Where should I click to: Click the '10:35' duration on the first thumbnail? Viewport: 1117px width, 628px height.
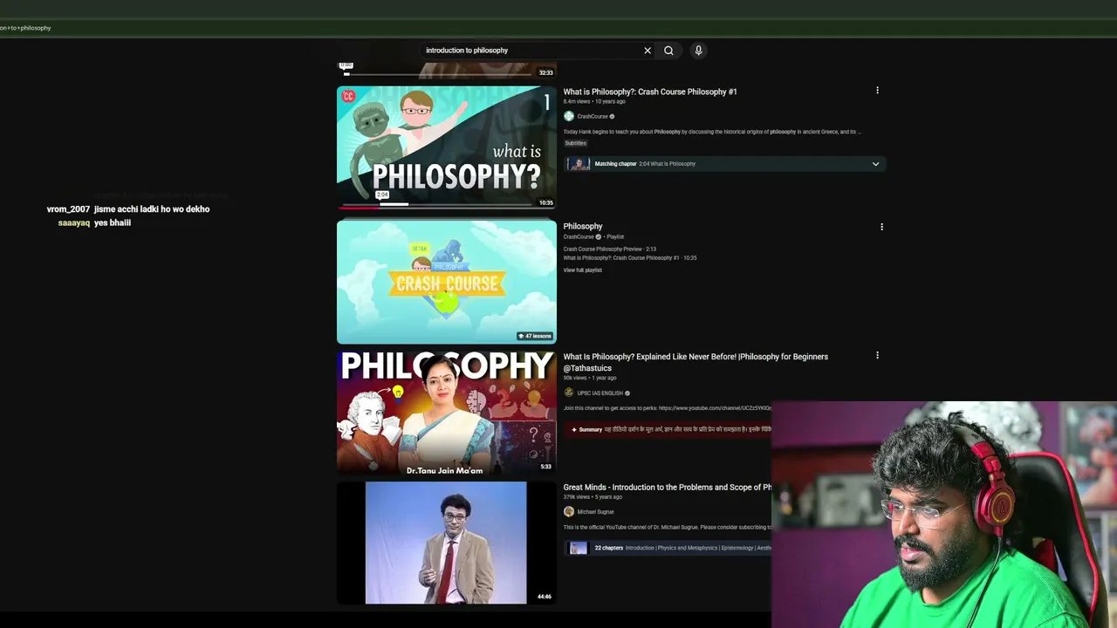tap(545, 202)
